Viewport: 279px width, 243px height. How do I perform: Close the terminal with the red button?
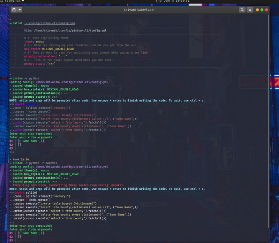point(266,10)
